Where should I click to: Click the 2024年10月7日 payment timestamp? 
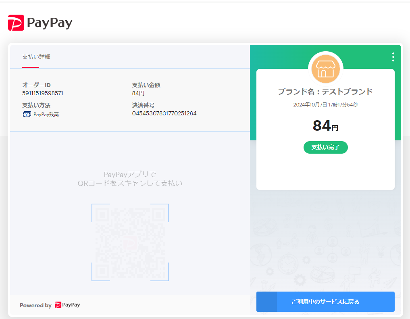point(325,105)
